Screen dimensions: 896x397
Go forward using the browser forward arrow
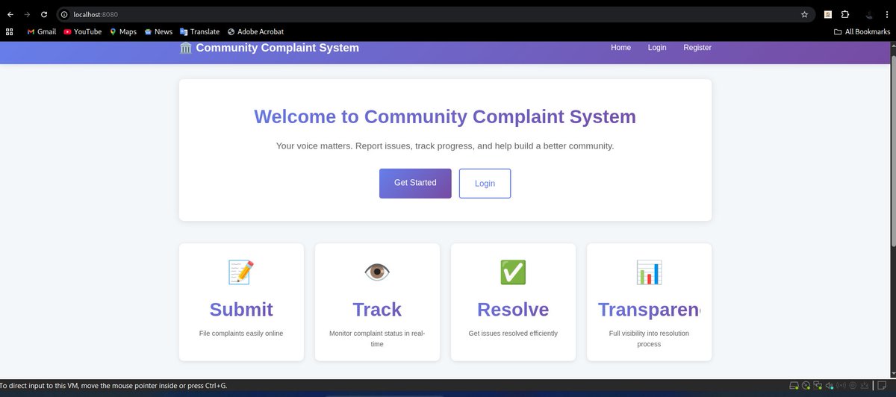[27, 14]
